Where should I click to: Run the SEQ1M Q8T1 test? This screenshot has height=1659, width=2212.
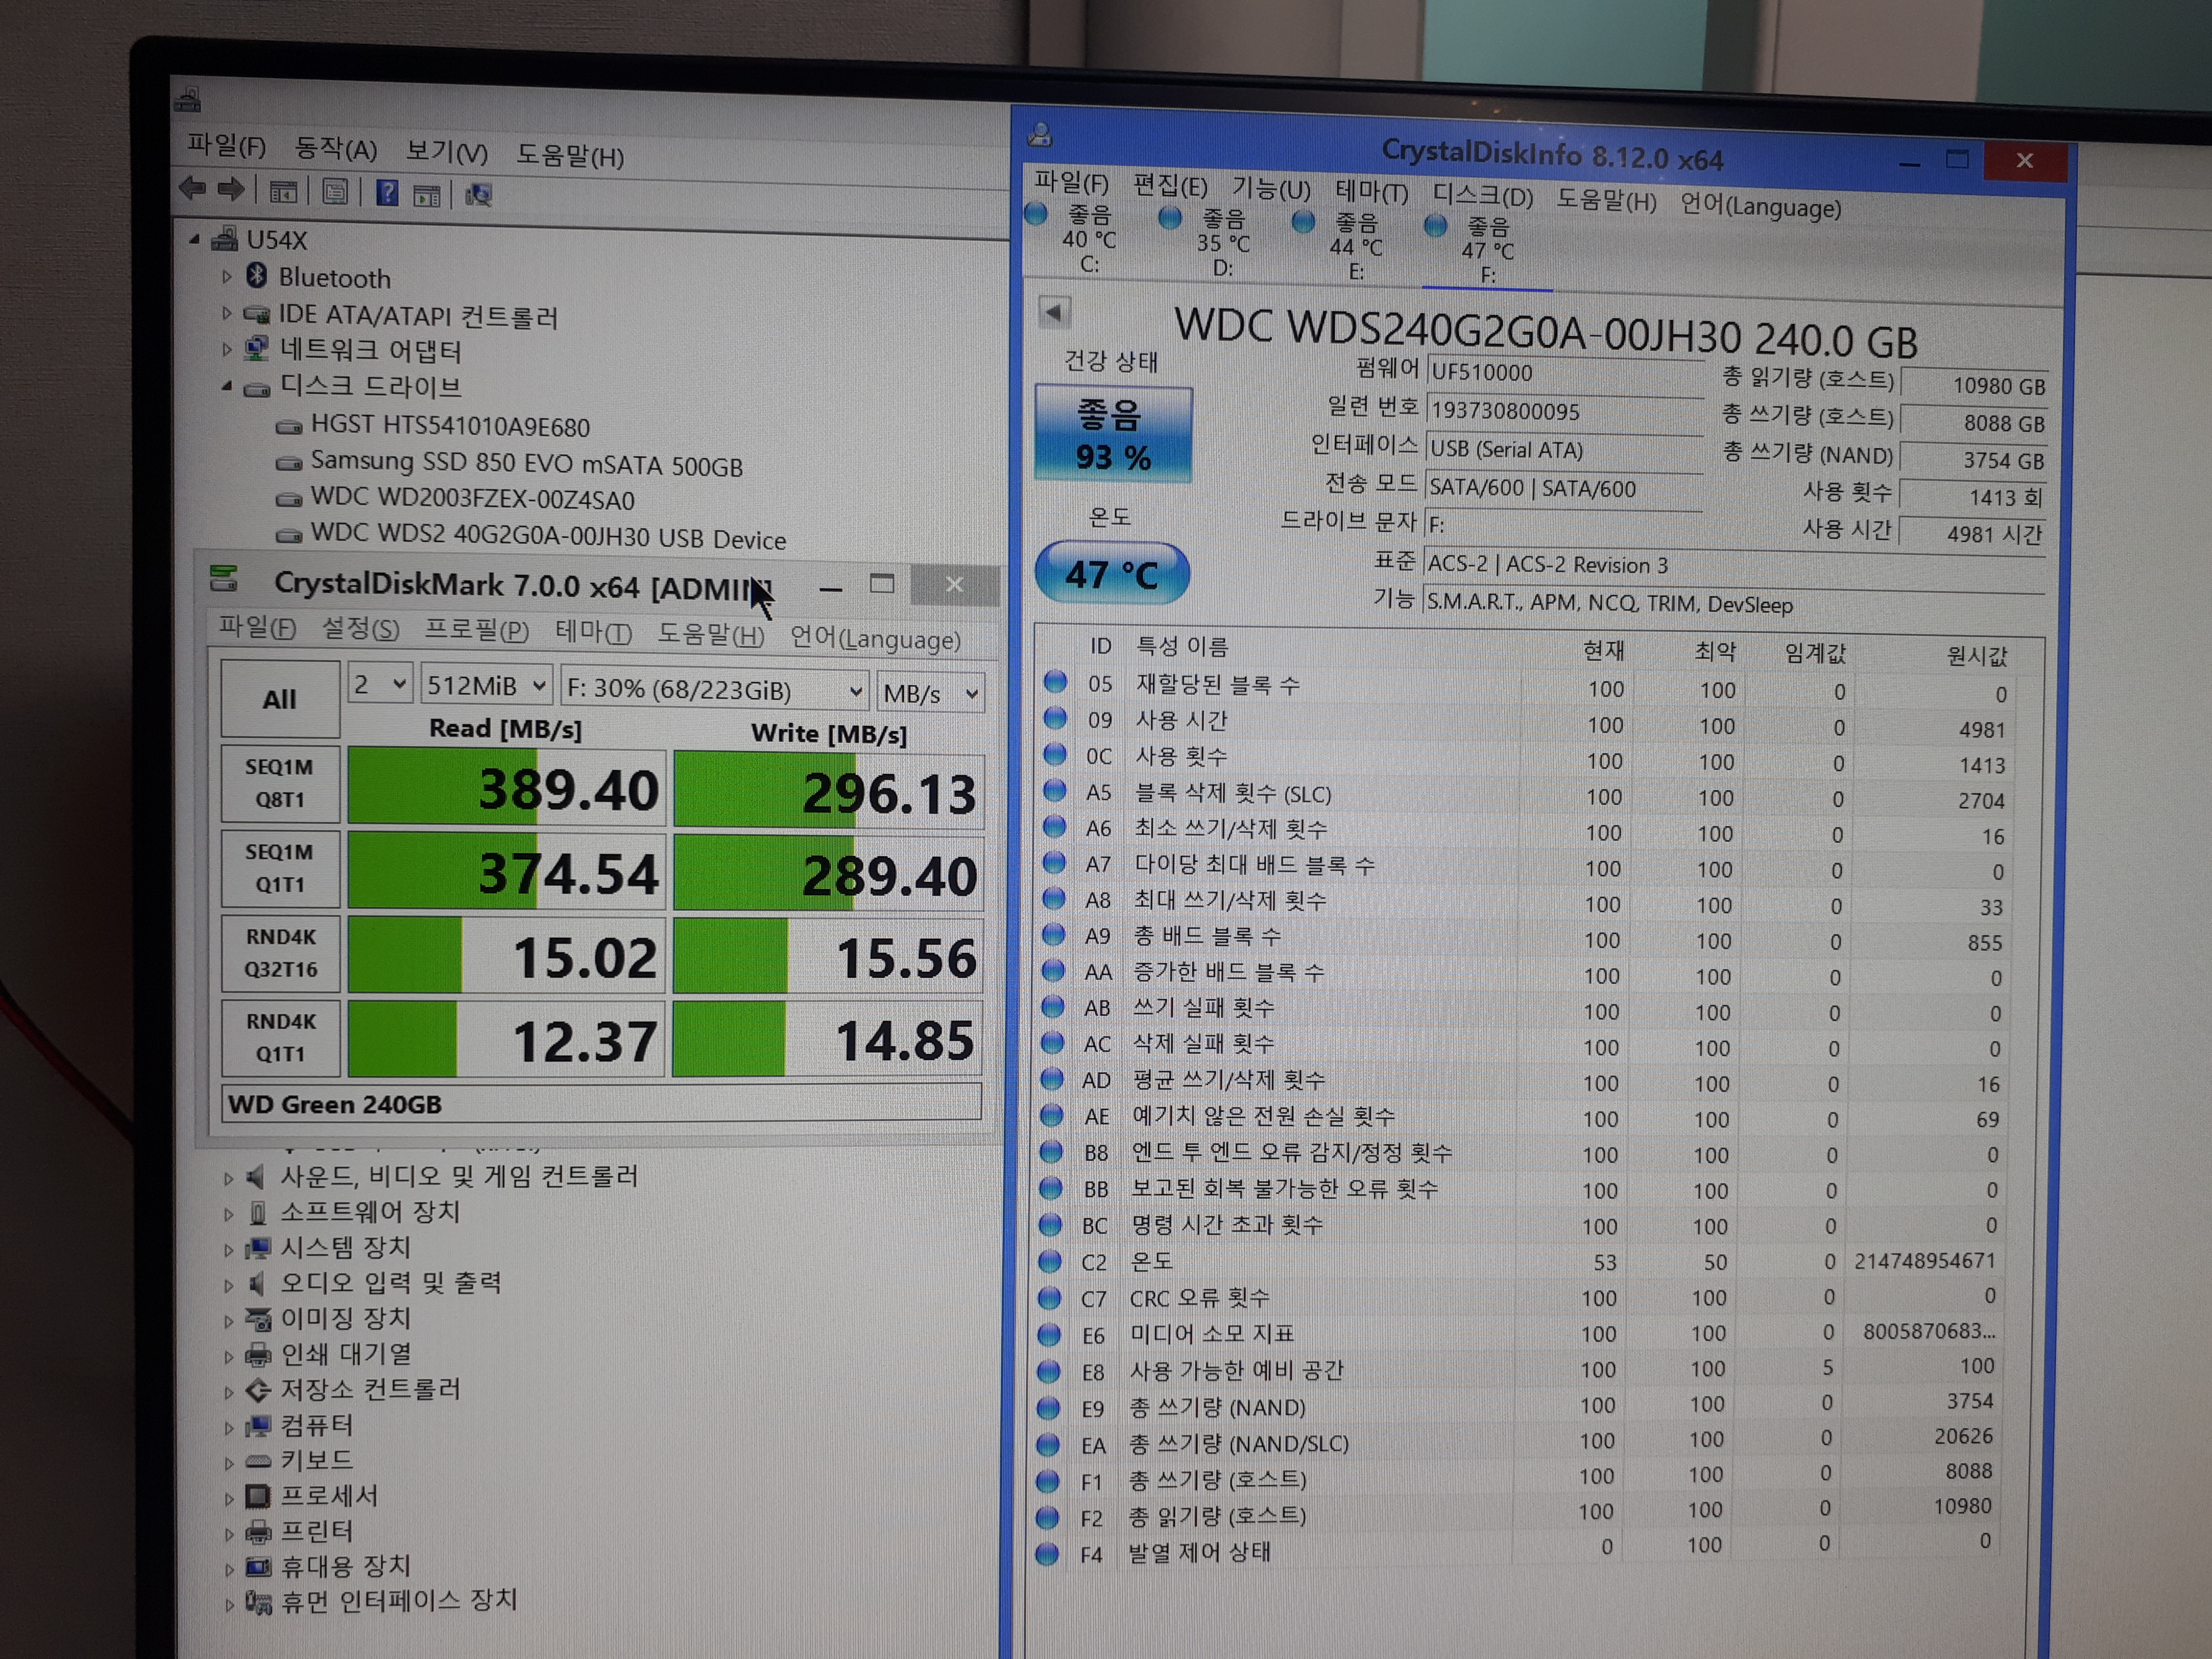pyautogui.click(x=280, y=783)
